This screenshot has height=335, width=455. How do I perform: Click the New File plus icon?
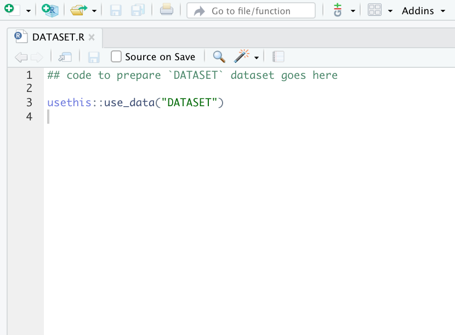point(12,10)
